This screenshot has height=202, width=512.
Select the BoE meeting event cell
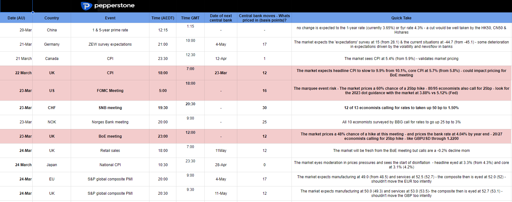click(110, 136)
